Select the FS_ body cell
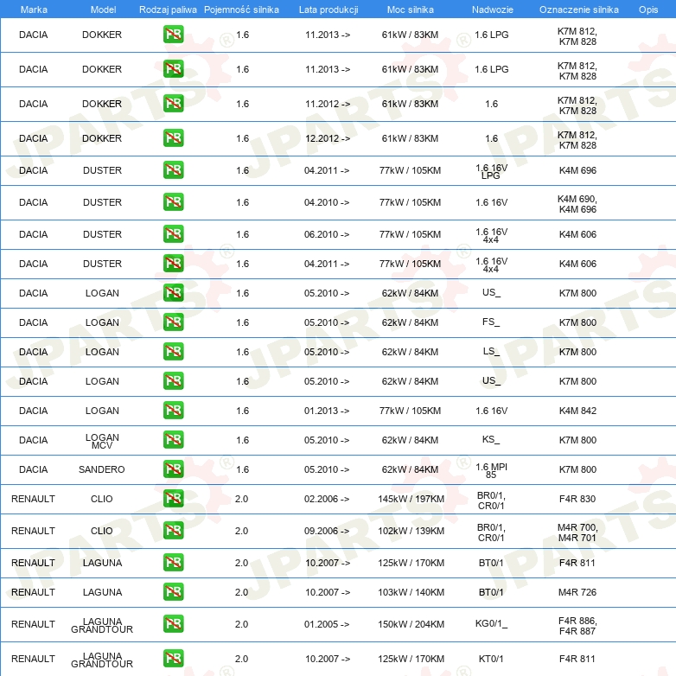 (x=491, y=322)
